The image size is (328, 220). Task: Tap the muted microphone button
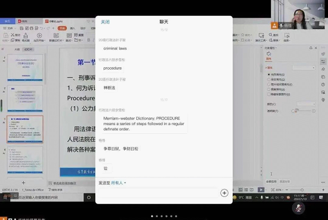(x=298, y=208)
